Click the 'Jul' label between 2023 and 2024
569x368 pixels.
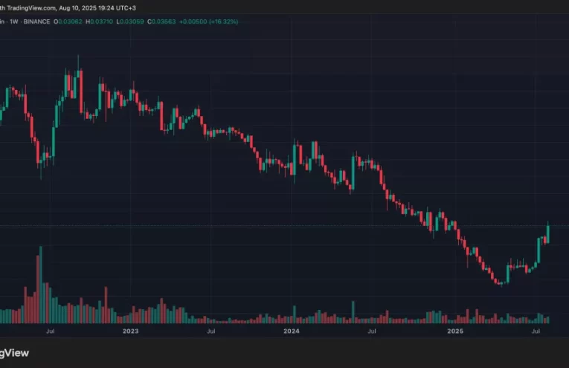(210, 331)
